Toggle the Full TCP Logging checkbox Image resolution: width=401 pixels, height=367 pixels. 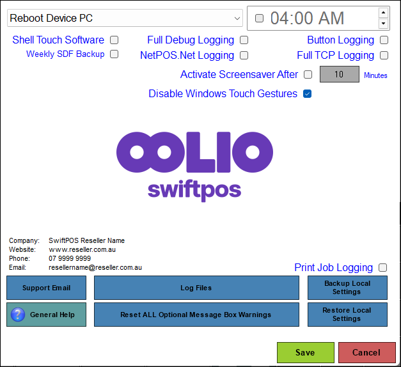point(384,55)
